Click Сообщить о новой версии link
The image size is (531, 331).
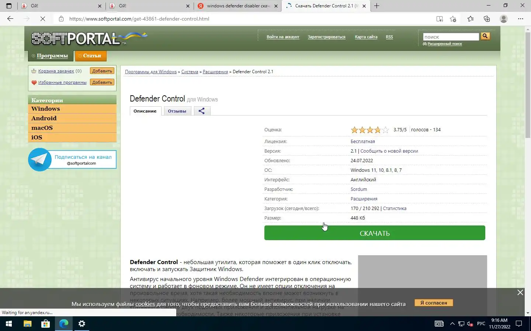[x=389, y=151]
